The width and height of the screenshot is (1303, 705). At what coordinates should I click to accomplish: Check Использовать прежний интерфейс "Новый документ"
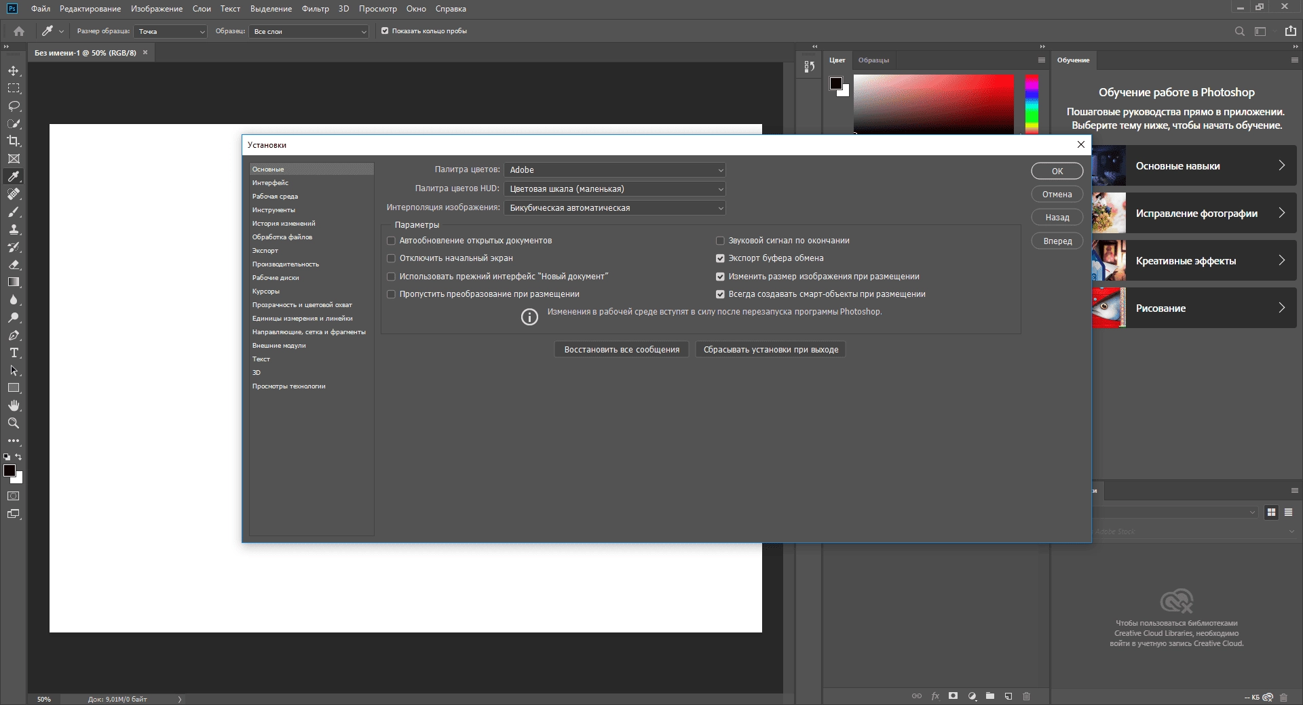pyautogui.click(x=391, y=277)
